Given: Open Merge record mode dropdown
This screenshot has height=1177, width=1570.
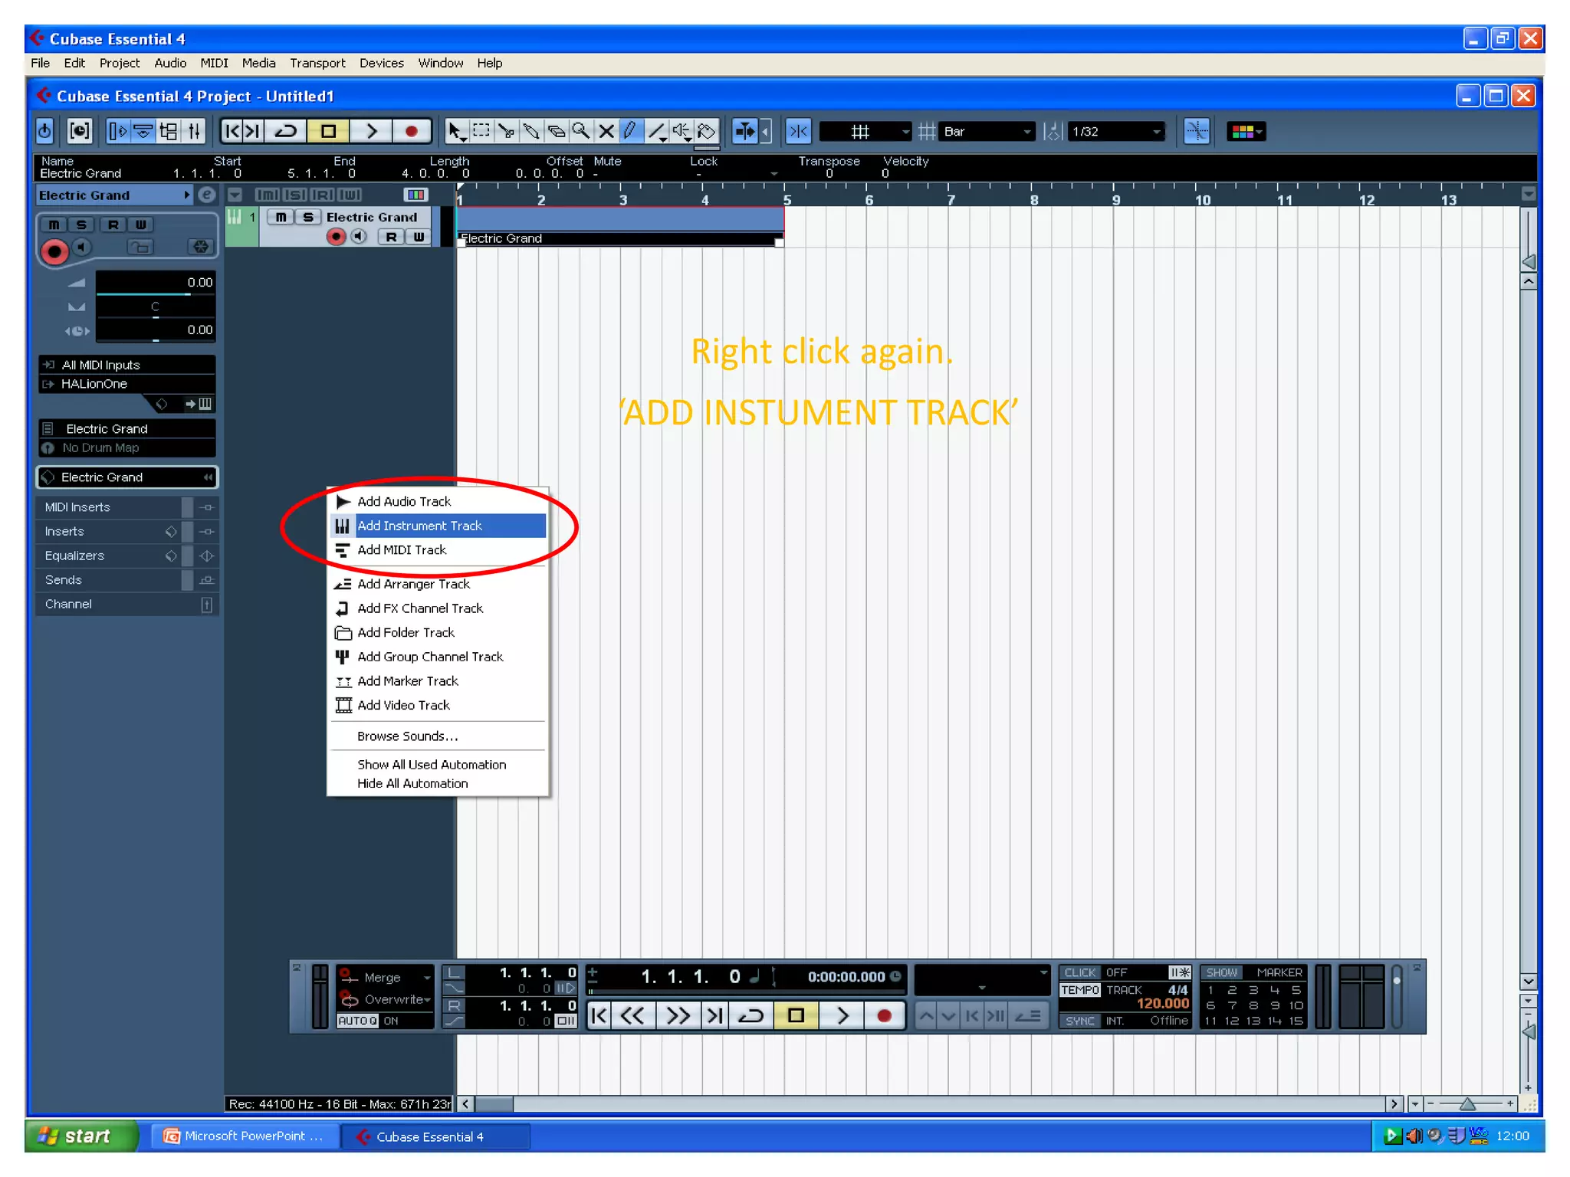Looking at the screenshot, I should [386, 978].
